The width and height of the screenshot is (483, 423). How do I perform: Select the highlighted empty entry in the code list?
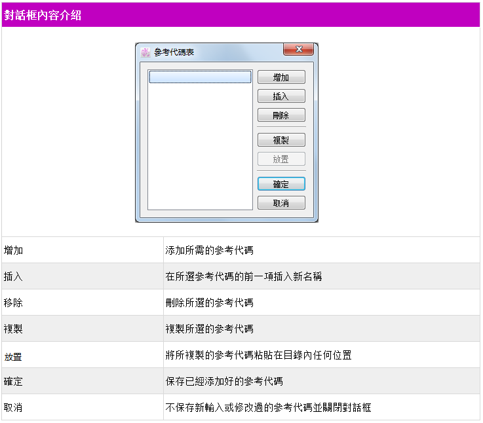200,77
